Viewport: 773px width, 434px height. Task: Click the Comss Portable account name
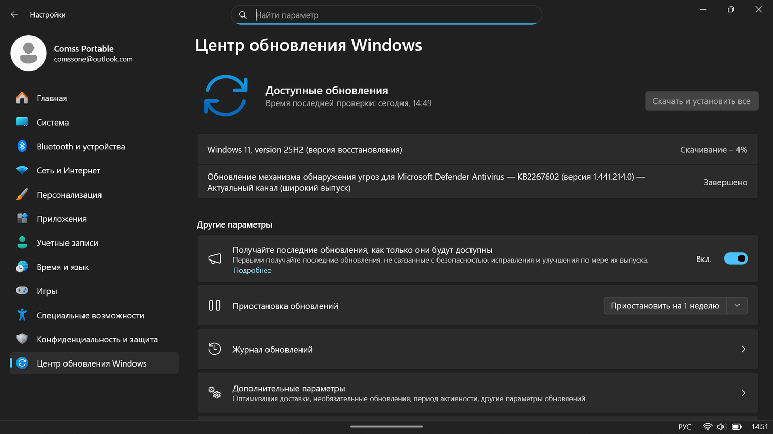click(84, 49)
